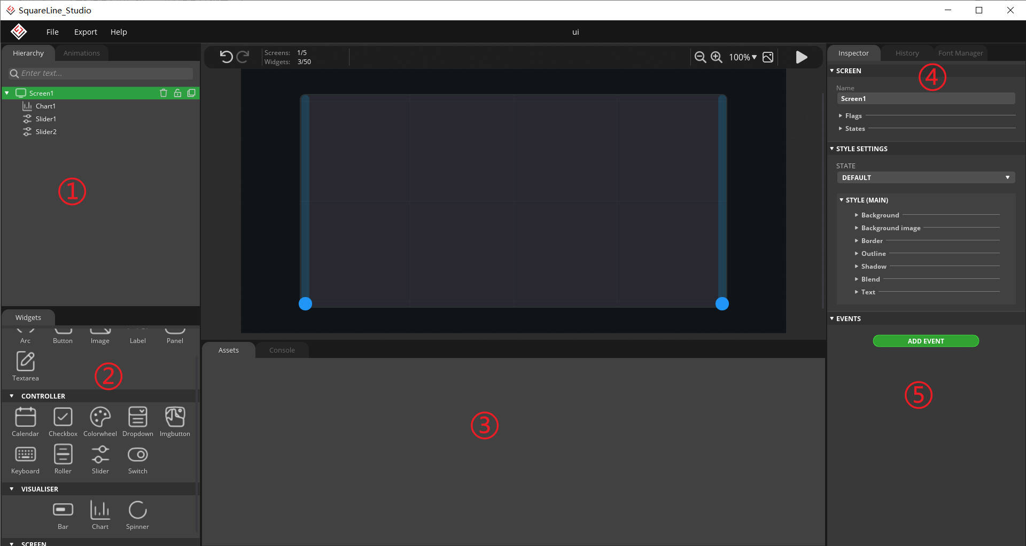Click the ADD EVENT button

click(926, 341)
